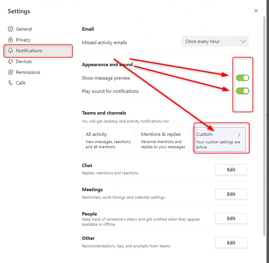Close the Settings dialog
Image resolution: width=269 pixels, height=263 pixels.
[x=256, y=11]
